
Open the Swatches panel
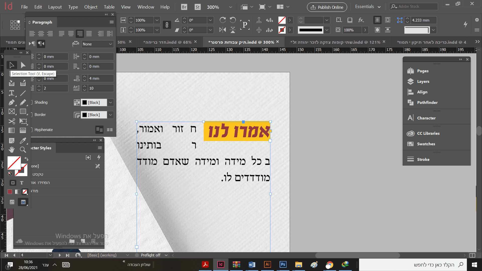click(x=426, y=144)
